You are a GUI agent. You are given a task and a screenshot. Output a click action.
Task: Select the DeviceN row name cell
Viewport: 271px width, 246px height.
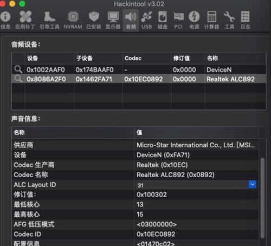(219, 70)
